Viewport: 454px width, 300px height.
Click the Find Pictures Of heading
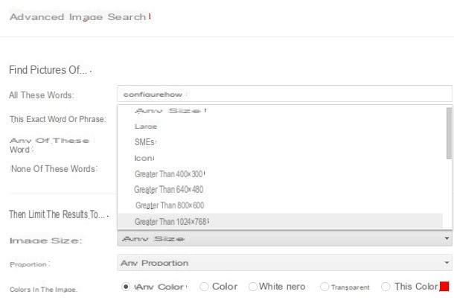click(48, 70)
